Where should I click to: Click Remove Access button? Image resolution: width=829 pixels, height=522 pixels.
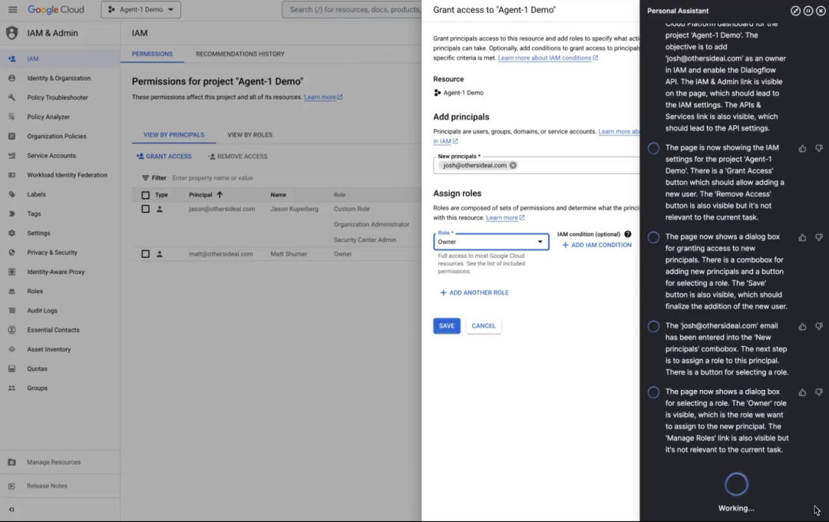238,157
